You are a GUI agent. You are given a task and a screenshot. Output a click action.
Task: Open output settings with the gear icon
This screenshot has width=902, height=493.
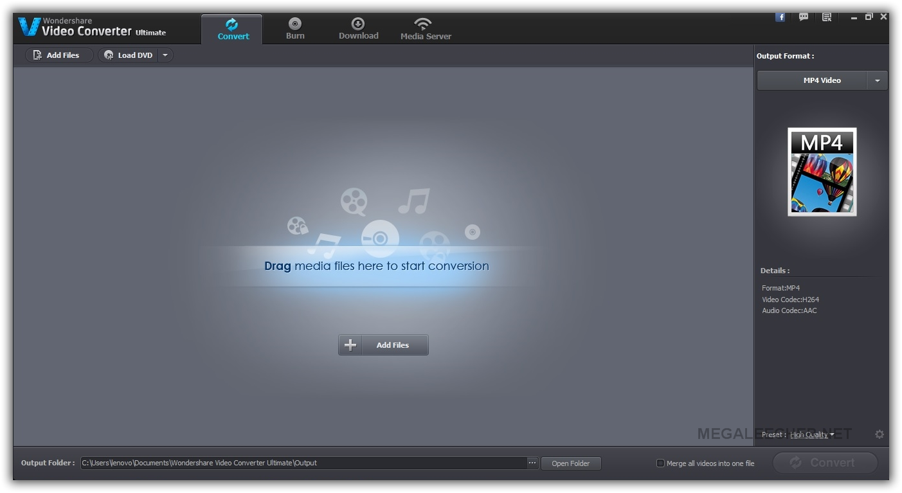pos(879,434)
